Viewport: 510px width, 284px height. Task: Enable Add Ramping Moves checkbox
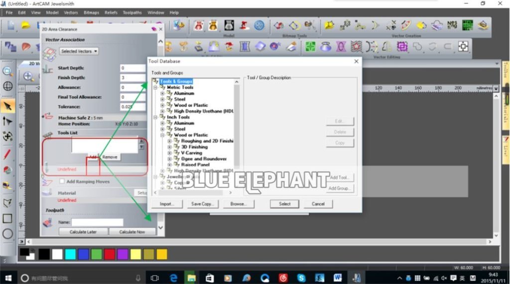click(62, 182)
